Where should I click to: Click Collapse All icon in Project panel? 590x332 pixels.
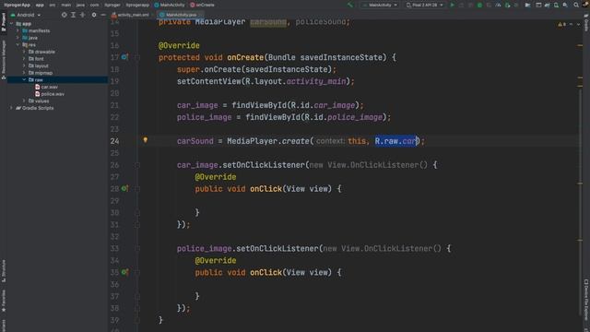coord(82,15)
